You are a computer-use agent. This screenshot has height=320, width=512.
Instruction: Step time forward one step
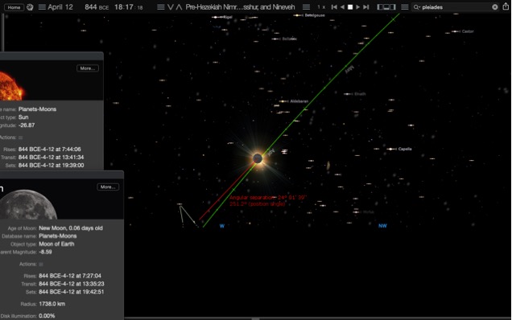[x=366, y=7]
